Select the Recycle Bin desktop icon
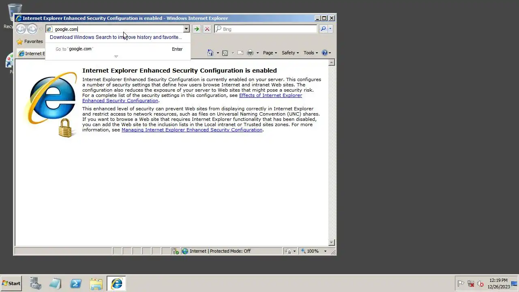The width and height of the screenshot is (519, 292). (15, 16)
